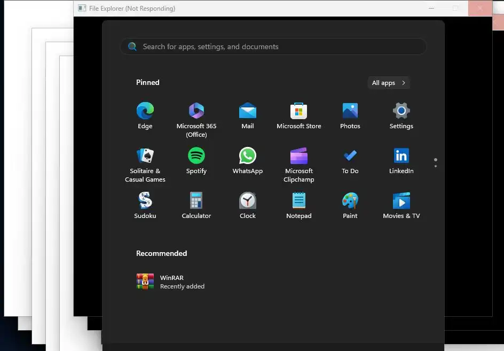Viewport: 504px width, 351px height.
Task: Launch Microsoft 365 (Office)
Action: pyautogui.click(x=196, y=120)
